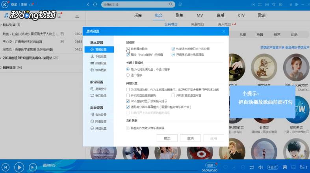Open 音效设置 settings page

point(99,114)
